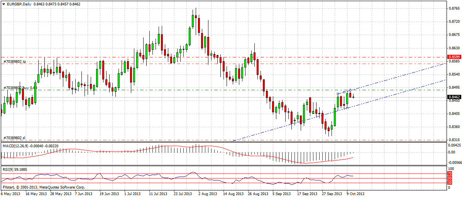Screen dimensions: 462x197
Task: Click the 17 Sep 2013 date label
Action: 308,194
